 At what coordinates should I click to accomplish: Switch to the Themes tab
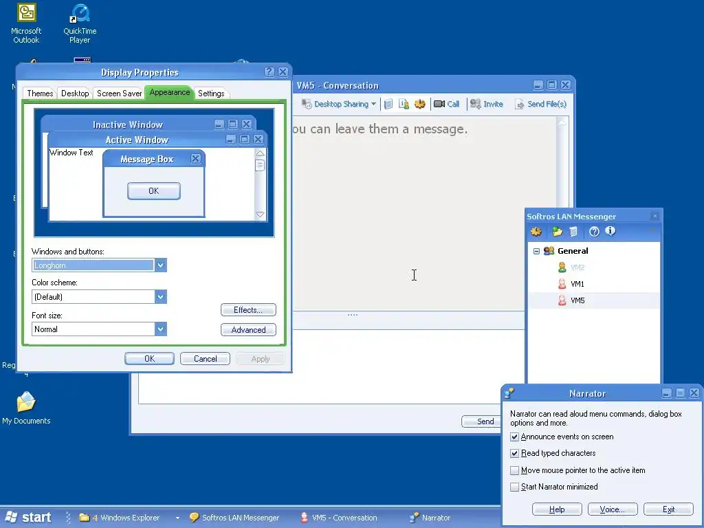40,93
